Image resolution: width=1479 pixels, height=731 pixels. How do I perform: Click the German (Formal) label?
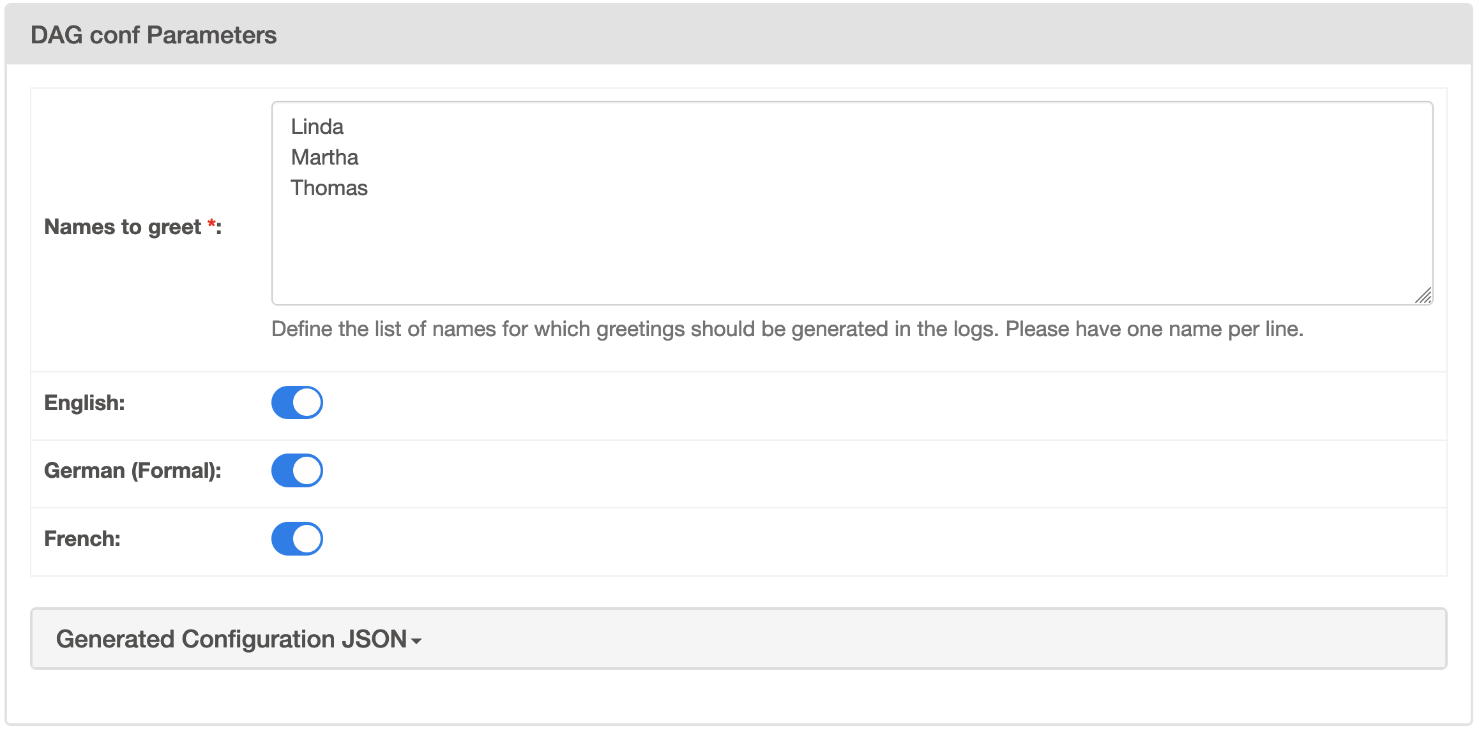click(x=132, y=471)
